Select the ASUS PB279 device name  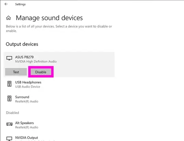[x=24, y=57]
